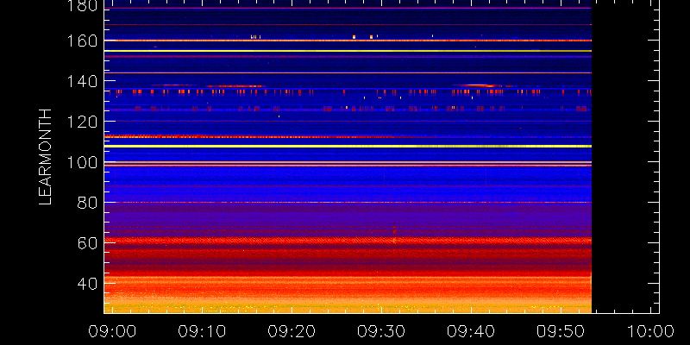Click the 140 frequency axis label
The height and width of the screenshot is (345, 690).
(83, 81)
